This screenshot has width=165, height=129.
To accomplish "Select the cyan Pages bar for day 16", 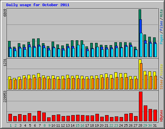I will [x=83, y=51].
